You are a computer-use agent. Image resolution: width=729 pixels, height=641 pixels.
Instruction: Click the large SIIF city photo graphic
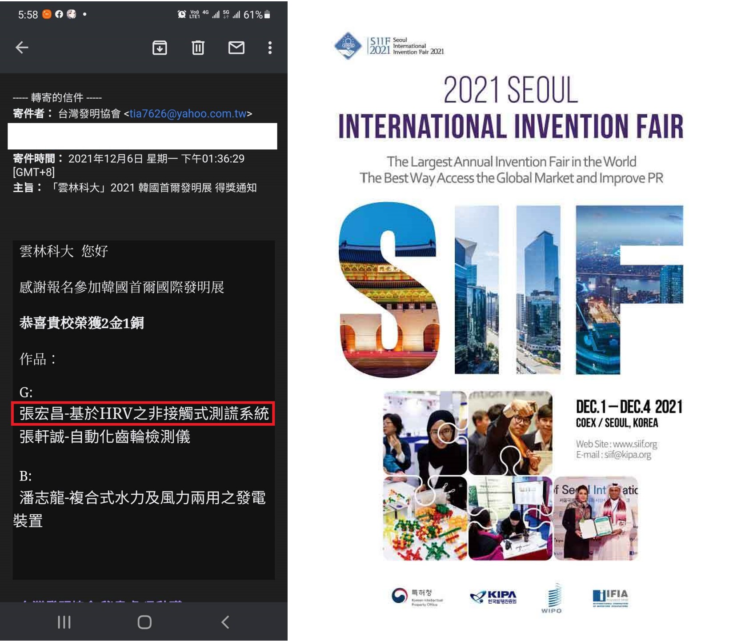point(510,290)
